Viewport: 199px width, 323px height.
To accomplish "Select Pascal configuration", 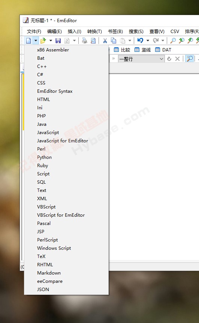I will click(66, 223).
